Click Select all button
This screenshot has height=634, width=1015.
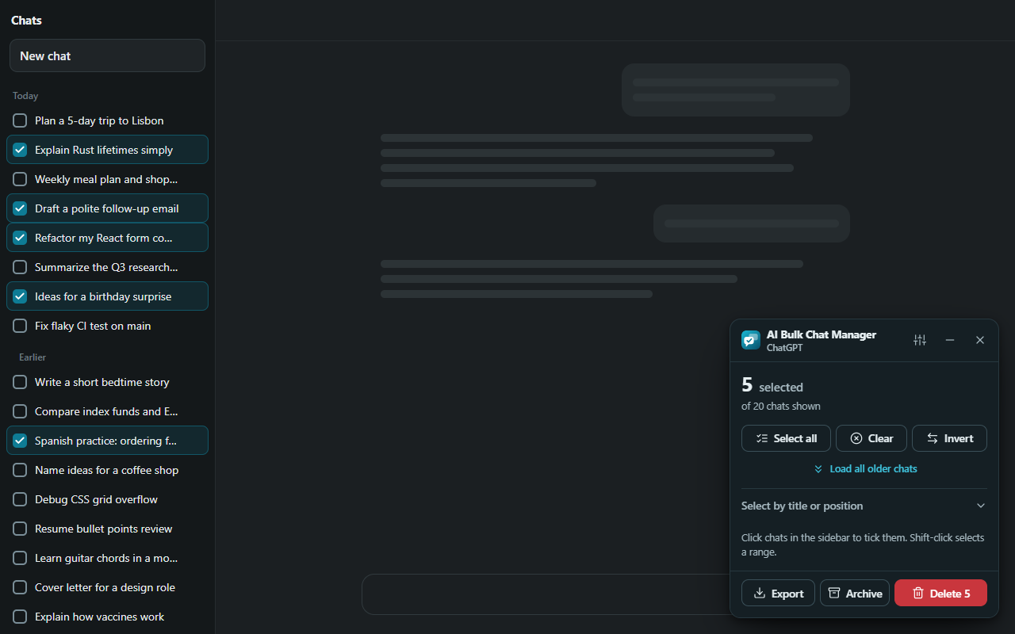(786, 438)
